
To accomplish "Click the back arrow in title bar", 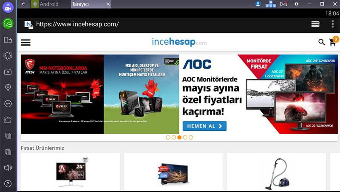I will 23,4.
